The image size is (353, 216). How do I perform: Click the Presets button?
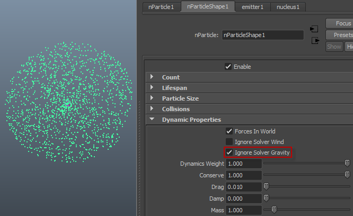click(342, 35)
